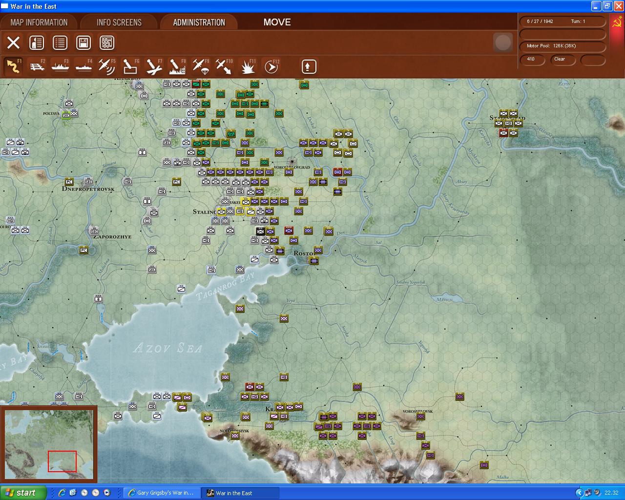The image size is (625, 500).
Task: Click the Azov Sea label
Action: click(x=167, y=348)
